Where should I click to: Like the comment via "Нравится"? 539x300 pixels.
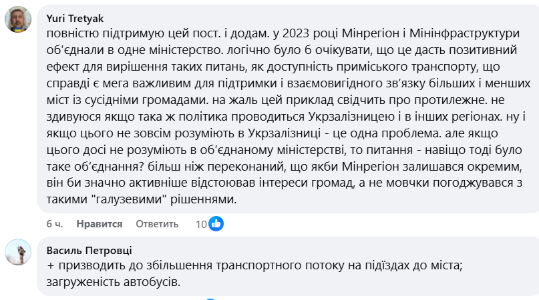click(x=100, y=224)
